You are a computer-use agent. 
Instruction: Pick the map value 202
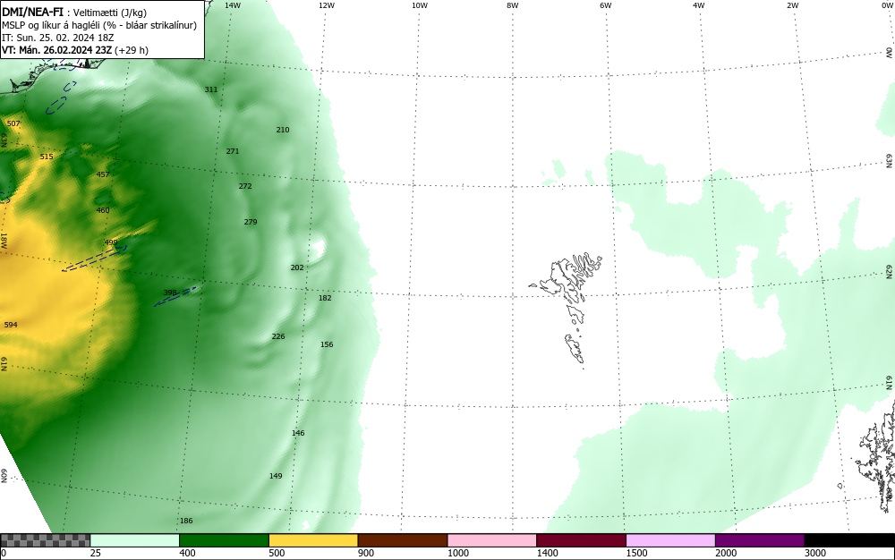297,268
